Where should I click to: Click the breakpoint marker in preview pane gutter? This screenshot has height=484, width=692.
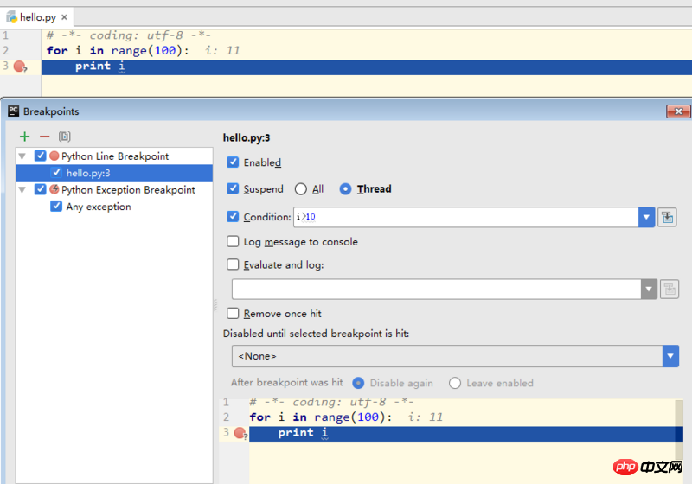click(x=240, y=433)
